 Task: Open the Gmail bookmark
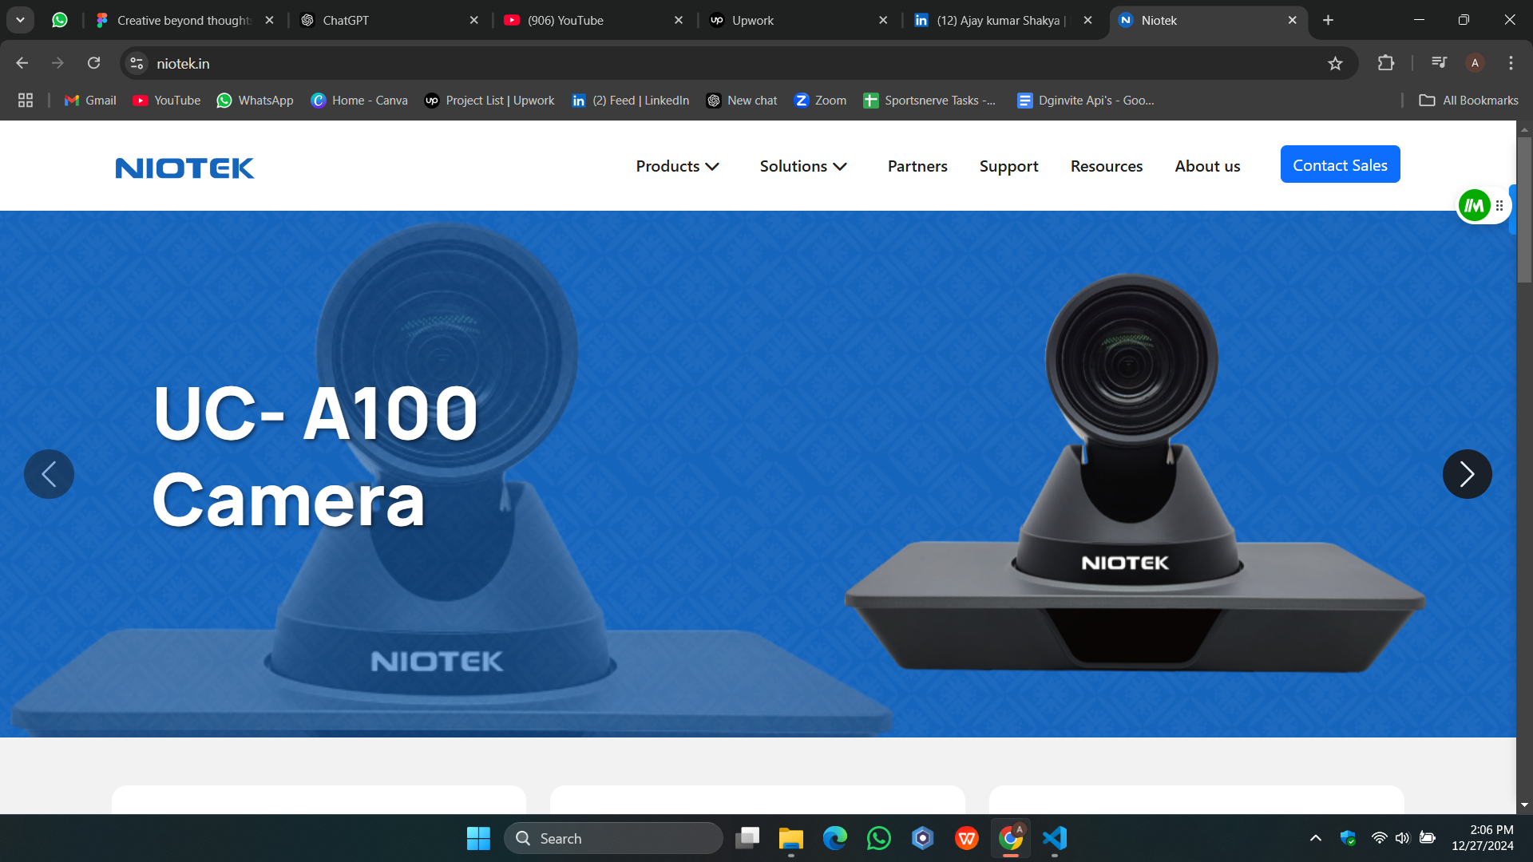tap(90, 101)
